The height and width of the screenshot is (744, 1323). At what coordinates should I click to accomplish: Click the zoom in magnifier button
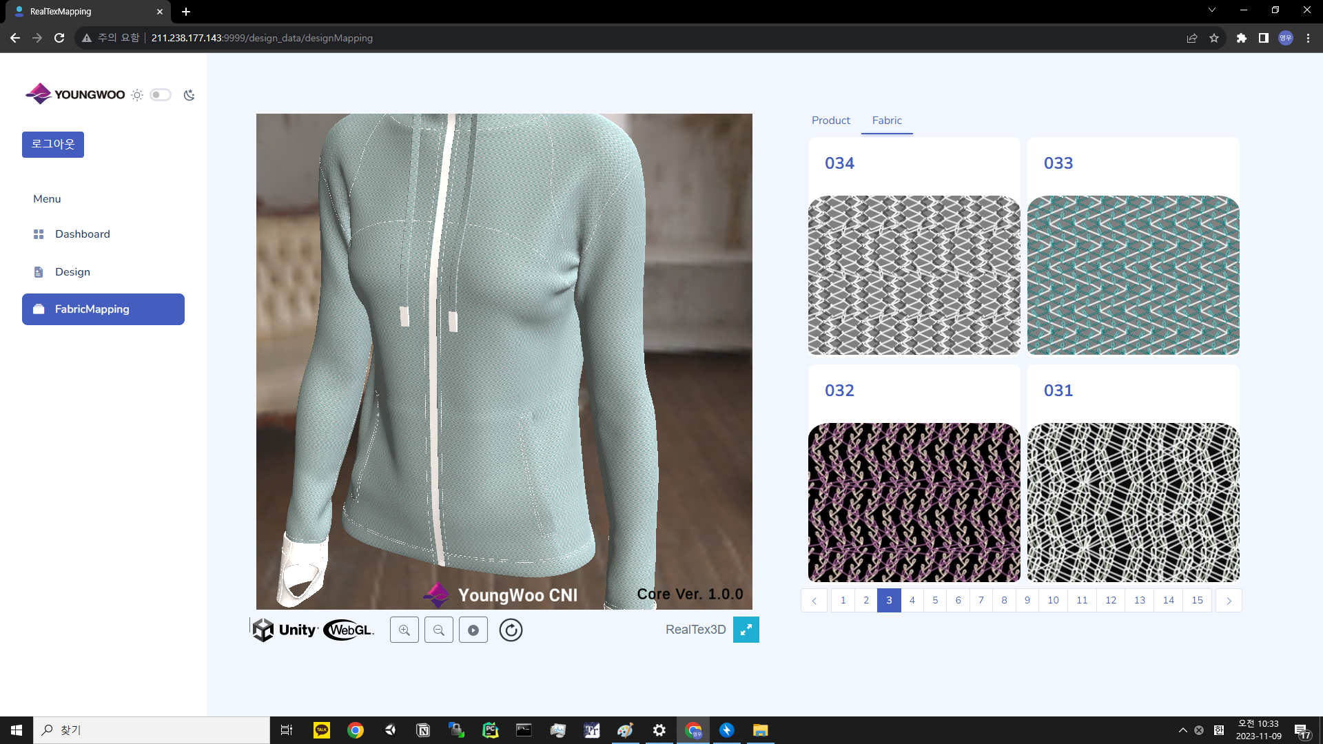pyautogui.click(x=404, y=630)
